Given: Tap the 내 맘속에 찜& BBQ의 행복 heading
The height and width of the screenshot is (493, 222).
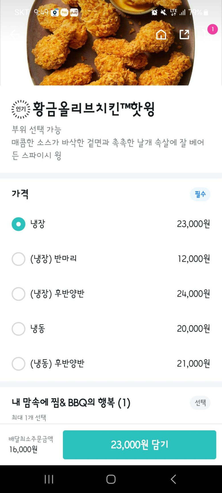Looking at the screenshot, I should pyautogui.click(x=71, y=403).
